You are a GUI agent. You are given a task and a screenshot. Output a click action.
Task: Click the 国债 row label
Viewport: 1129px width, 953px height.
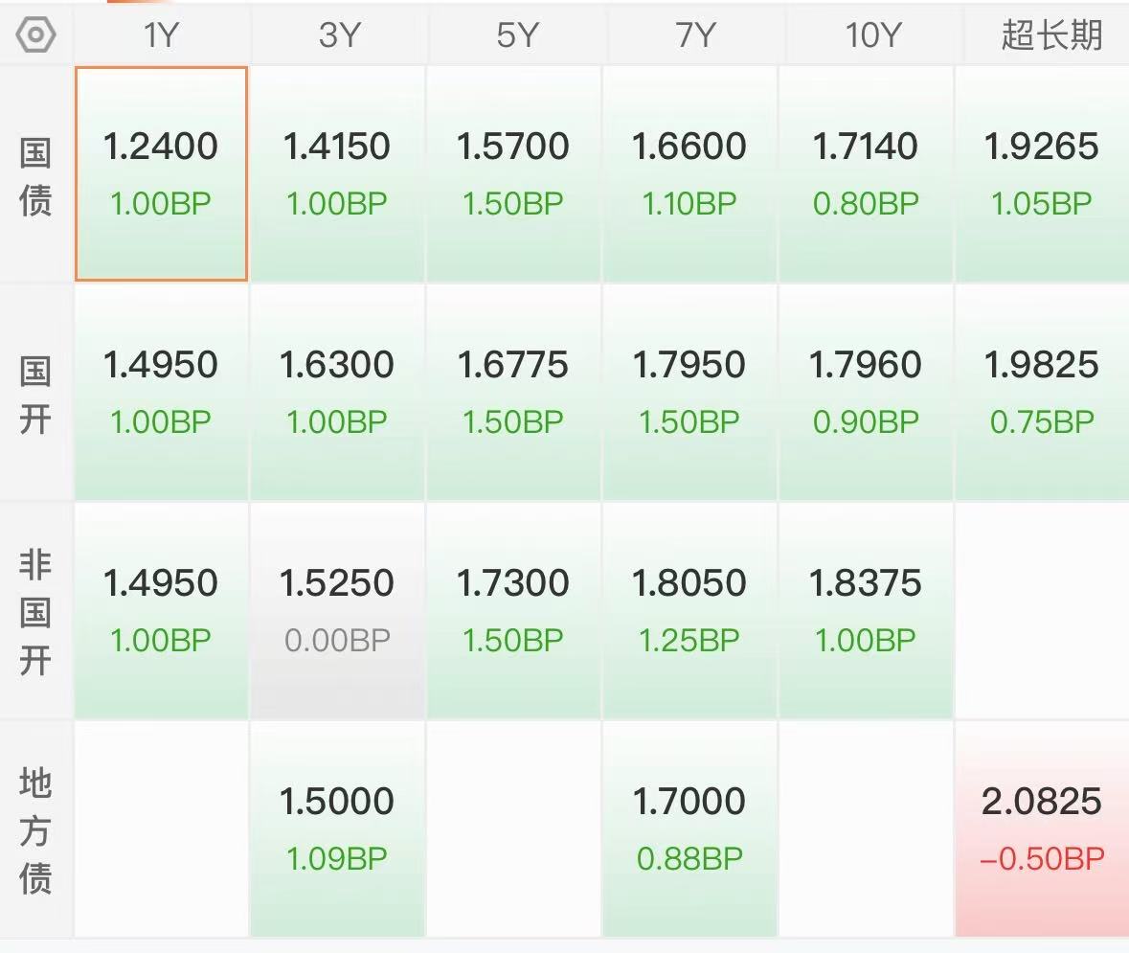(35, 176)
